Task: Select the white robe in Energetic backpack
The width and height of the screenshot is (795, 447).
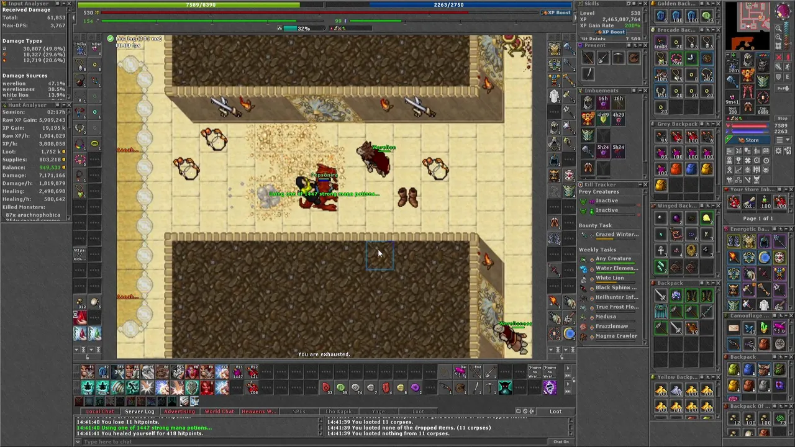Action: point(763,305)
